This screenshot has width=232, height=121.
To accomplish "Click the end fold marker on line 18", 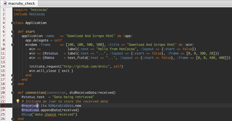I will pos(12,84).
